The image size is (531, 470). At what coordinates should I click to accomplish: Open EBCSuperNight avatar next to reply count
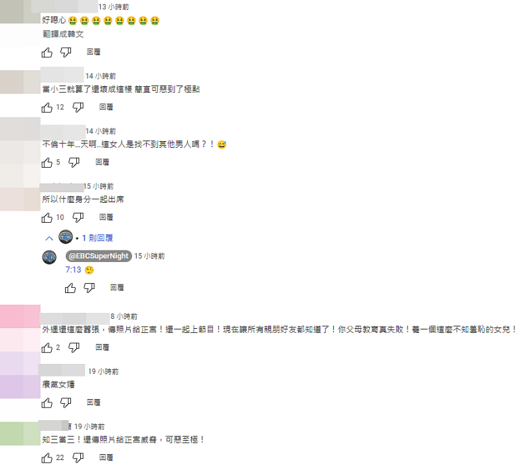pyautogui.click(x=66, y=237)
